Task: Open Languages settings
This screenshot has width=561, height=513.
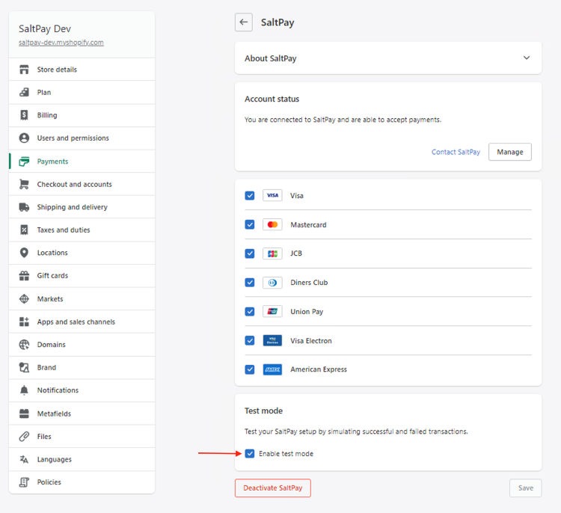Action: point(82,459)
